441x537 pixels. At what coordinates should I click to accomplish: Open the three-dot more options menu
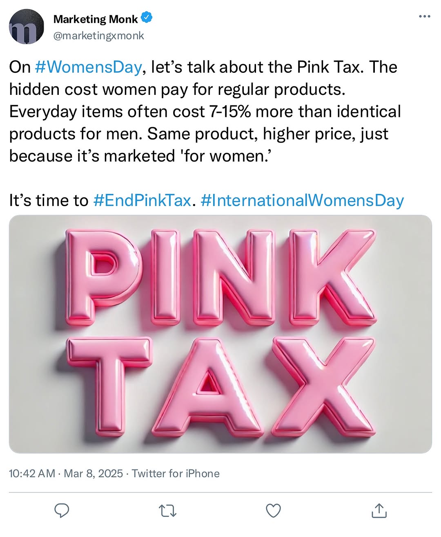[x=425, y=17]
